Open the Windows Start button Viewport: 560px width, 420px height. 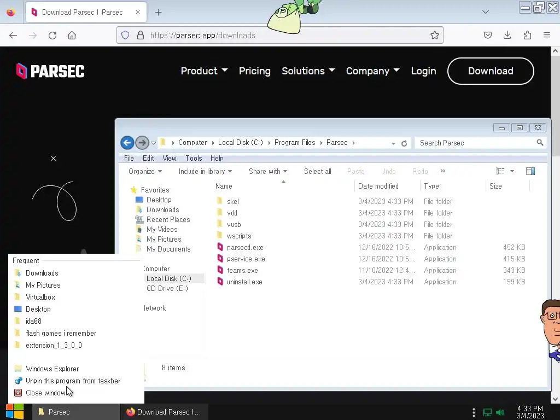15,412
